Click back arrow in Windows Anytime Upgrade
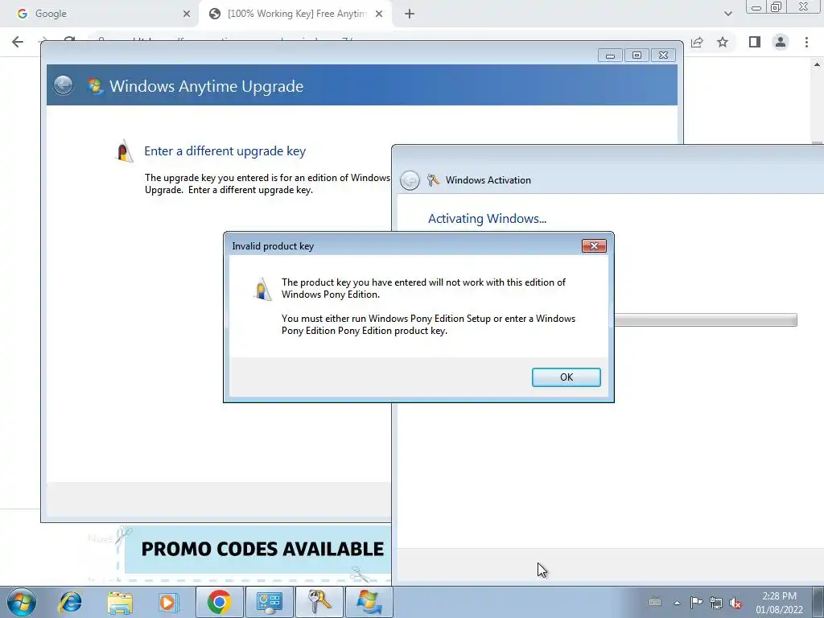 point(63,85)
